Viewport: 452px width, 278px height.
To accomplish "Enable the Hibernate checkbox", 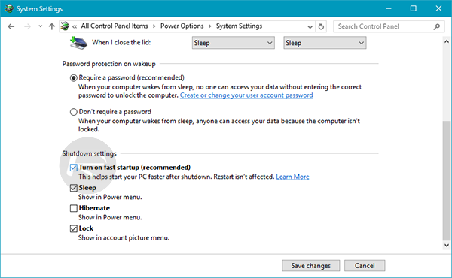I will [74, 208].
